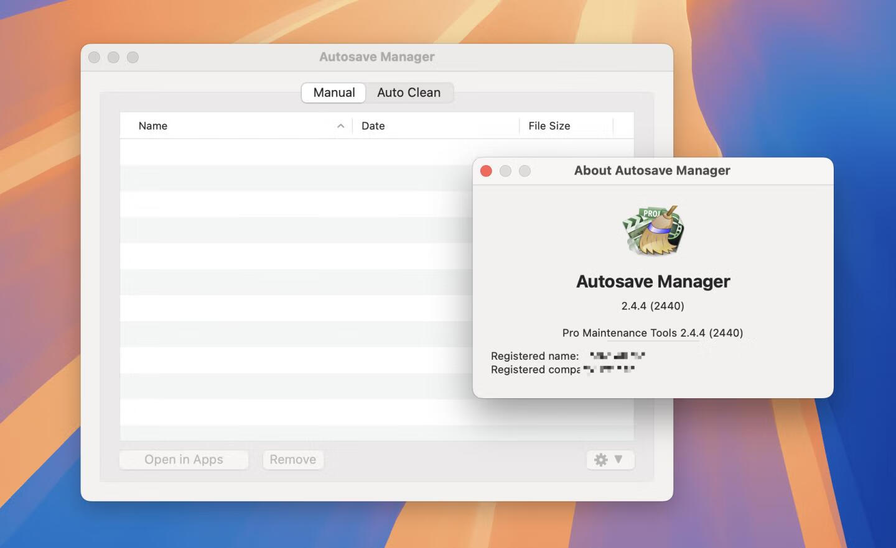
Task: Toggle the Name column sort chevron
Action: pyautogui.click(x=340, y=126)
